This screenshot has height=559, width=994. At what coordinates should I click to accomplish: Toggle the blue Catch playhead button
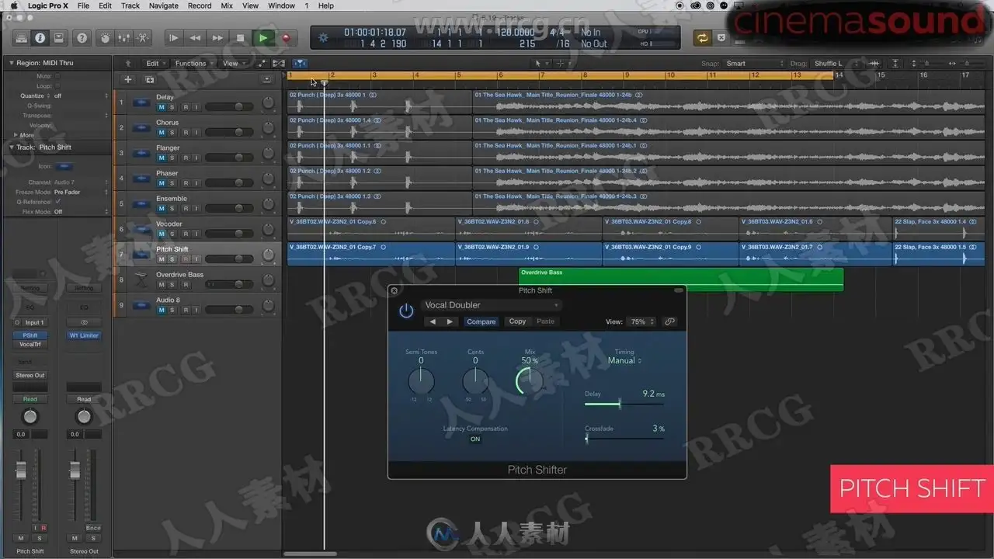click(x=301, y=64)
